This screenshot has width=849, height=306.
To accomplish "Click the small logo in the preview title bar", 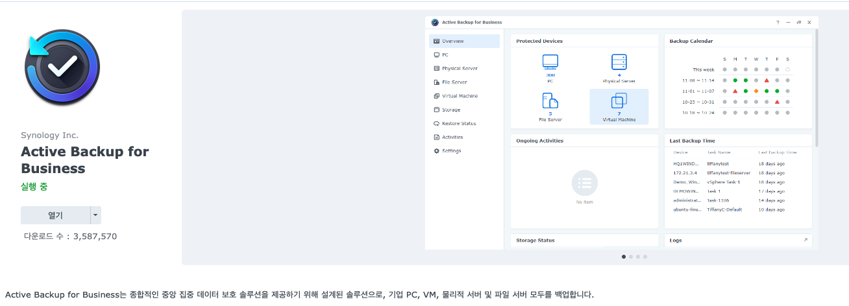I will 435,22.
